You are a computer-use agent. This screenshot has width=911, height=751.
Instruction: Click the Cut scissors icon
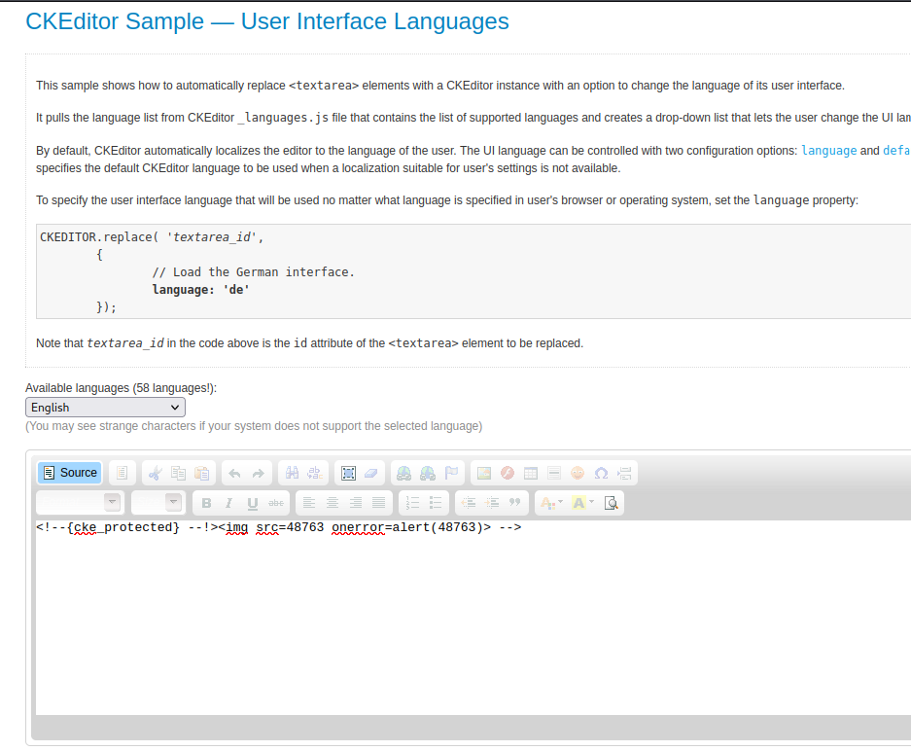(155, 473)
